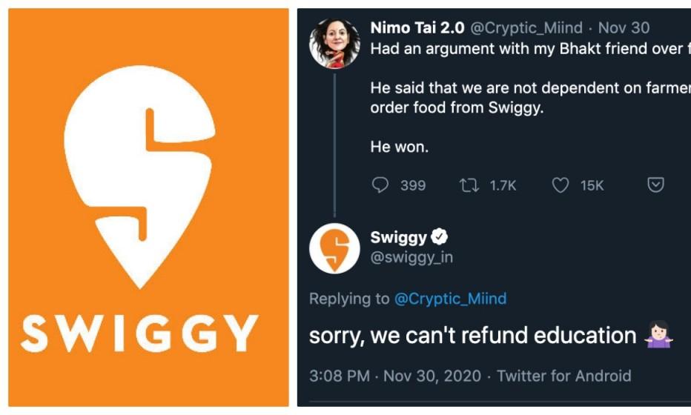Open the Swiggy account name
Screen dimensions: 691x415
coord(399,237)
